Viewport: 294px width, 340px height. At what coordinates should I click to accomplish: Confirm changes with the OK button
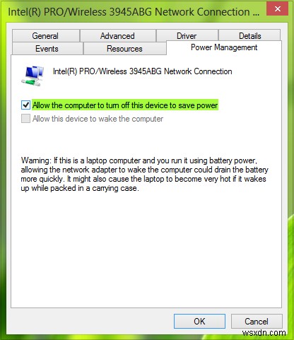tap(199, 321)
